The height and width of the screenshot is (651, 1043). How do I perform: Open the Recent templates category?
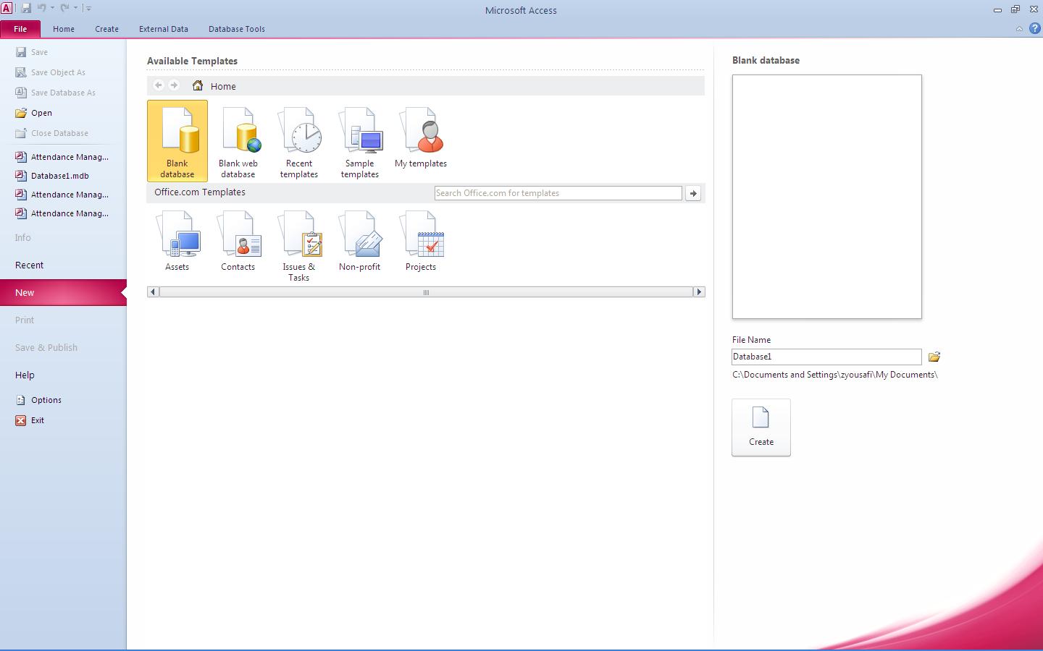click(x=299, y=140)
